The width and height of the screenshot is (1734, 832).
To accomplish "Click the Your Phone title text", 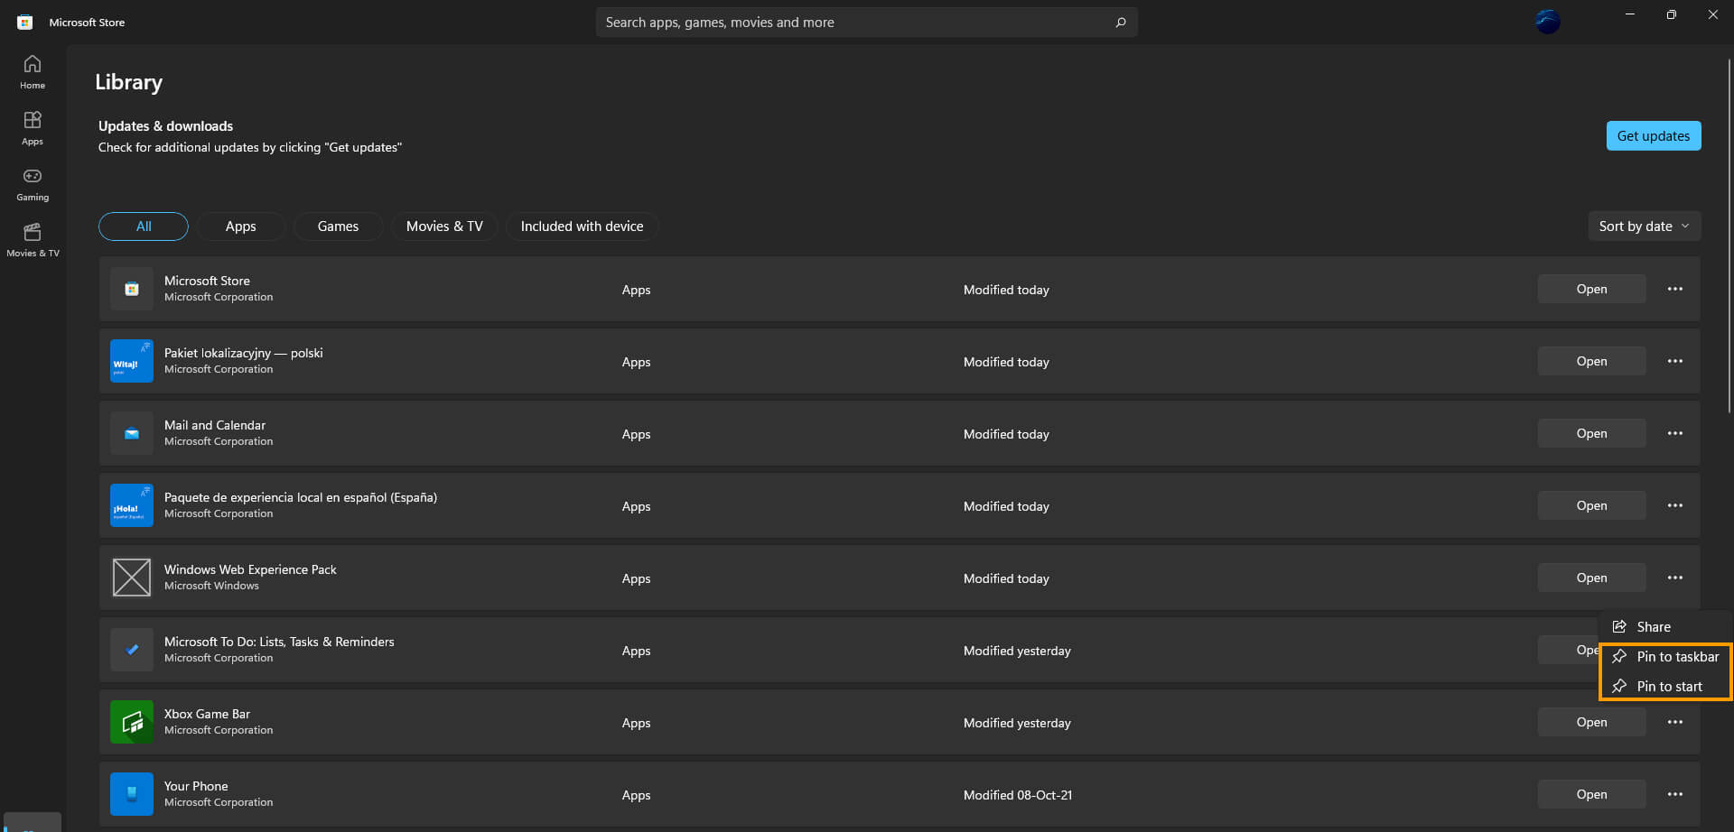I will click(196, 786).
